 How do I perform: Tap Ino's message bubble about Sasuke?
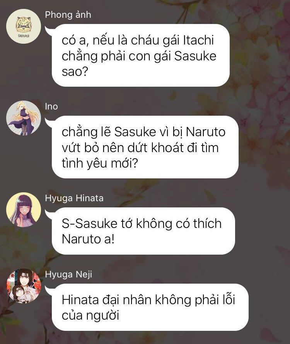point(145,147)
